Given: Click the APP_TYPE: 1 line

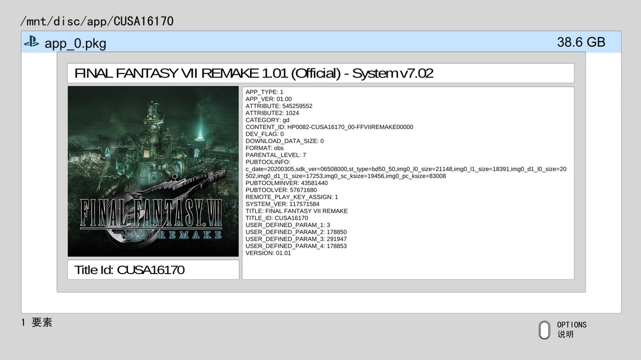Looking at the screenshot, I should pos(264,92).
